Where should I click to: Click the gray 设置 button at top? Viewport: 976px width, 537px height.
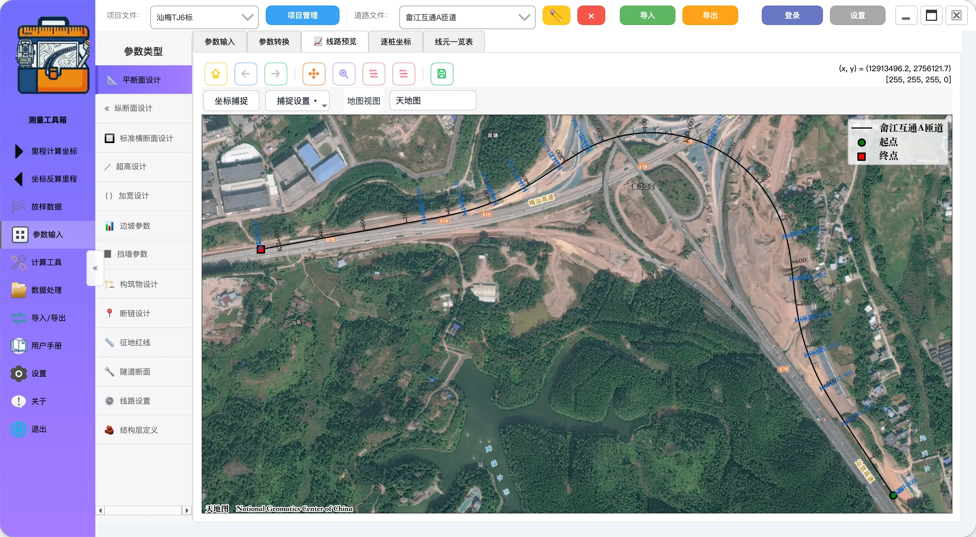coord(857,16)
